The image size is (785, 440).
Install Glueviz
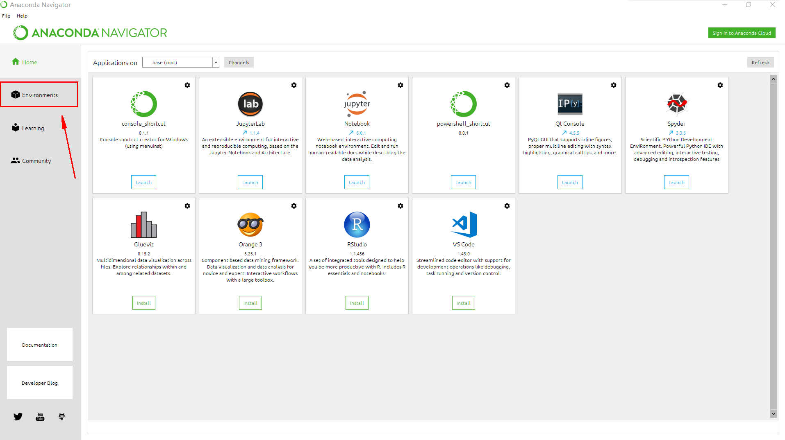(x=144, y=303)
